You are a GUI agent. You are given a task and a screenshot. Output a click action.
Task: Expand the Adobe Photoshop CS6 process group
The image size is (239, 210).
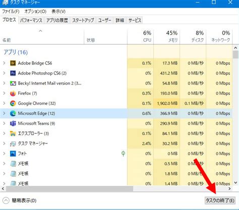[4, 73]
